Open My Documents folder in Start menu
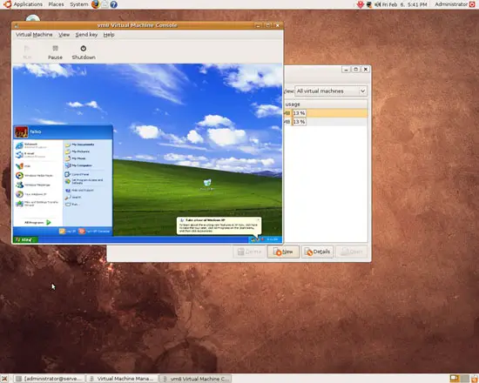479x383 pixels. tap(79, 144)
